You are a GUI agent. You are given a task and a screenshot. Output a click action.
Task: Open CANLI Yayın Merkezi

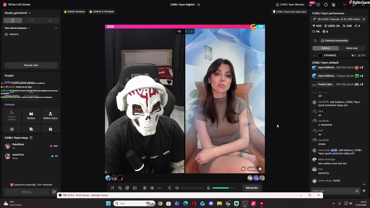pyautogui.click(x=290, y=5)
